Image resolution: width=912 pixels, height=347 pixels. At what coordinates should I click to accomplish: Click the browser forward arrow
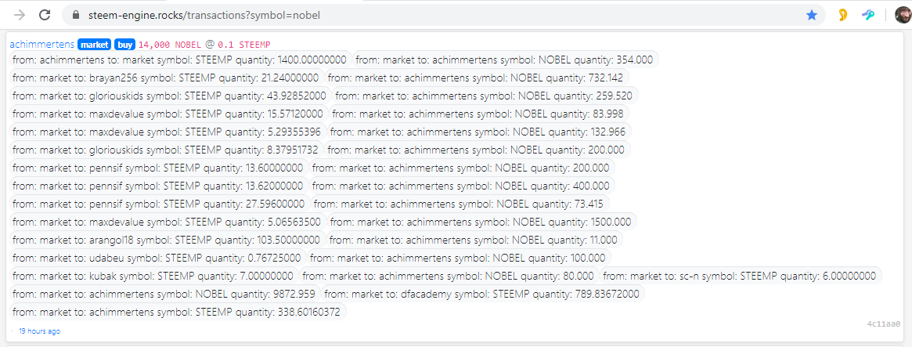tap(20, 15)
